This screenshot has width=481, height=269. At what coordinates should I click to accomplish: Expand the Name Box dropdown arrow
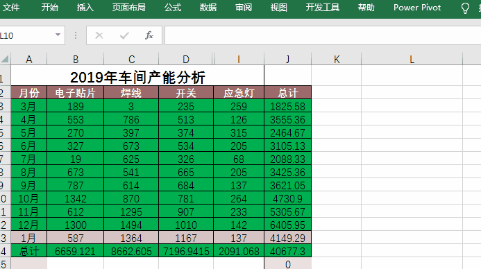point(58,35)
